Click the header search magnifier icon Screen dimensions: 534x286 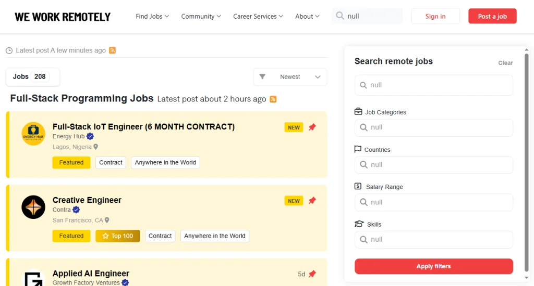340,16
